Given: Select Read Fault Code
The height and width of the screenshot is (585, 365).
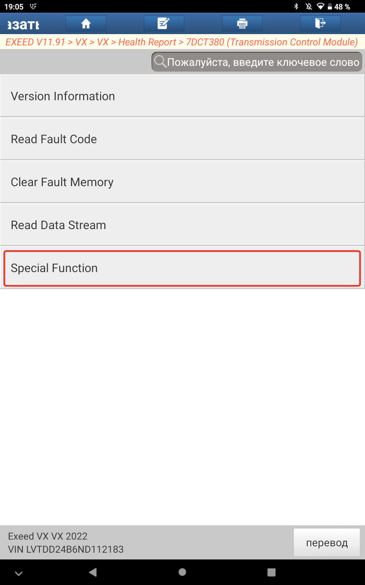Looking at the screenshot, I should tap(182, 139).
